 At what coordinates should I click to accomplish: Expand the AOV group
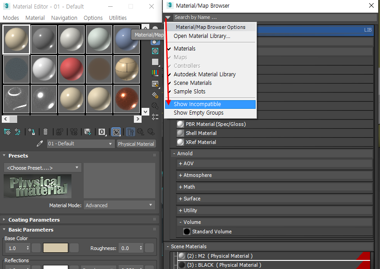[180, 164]
